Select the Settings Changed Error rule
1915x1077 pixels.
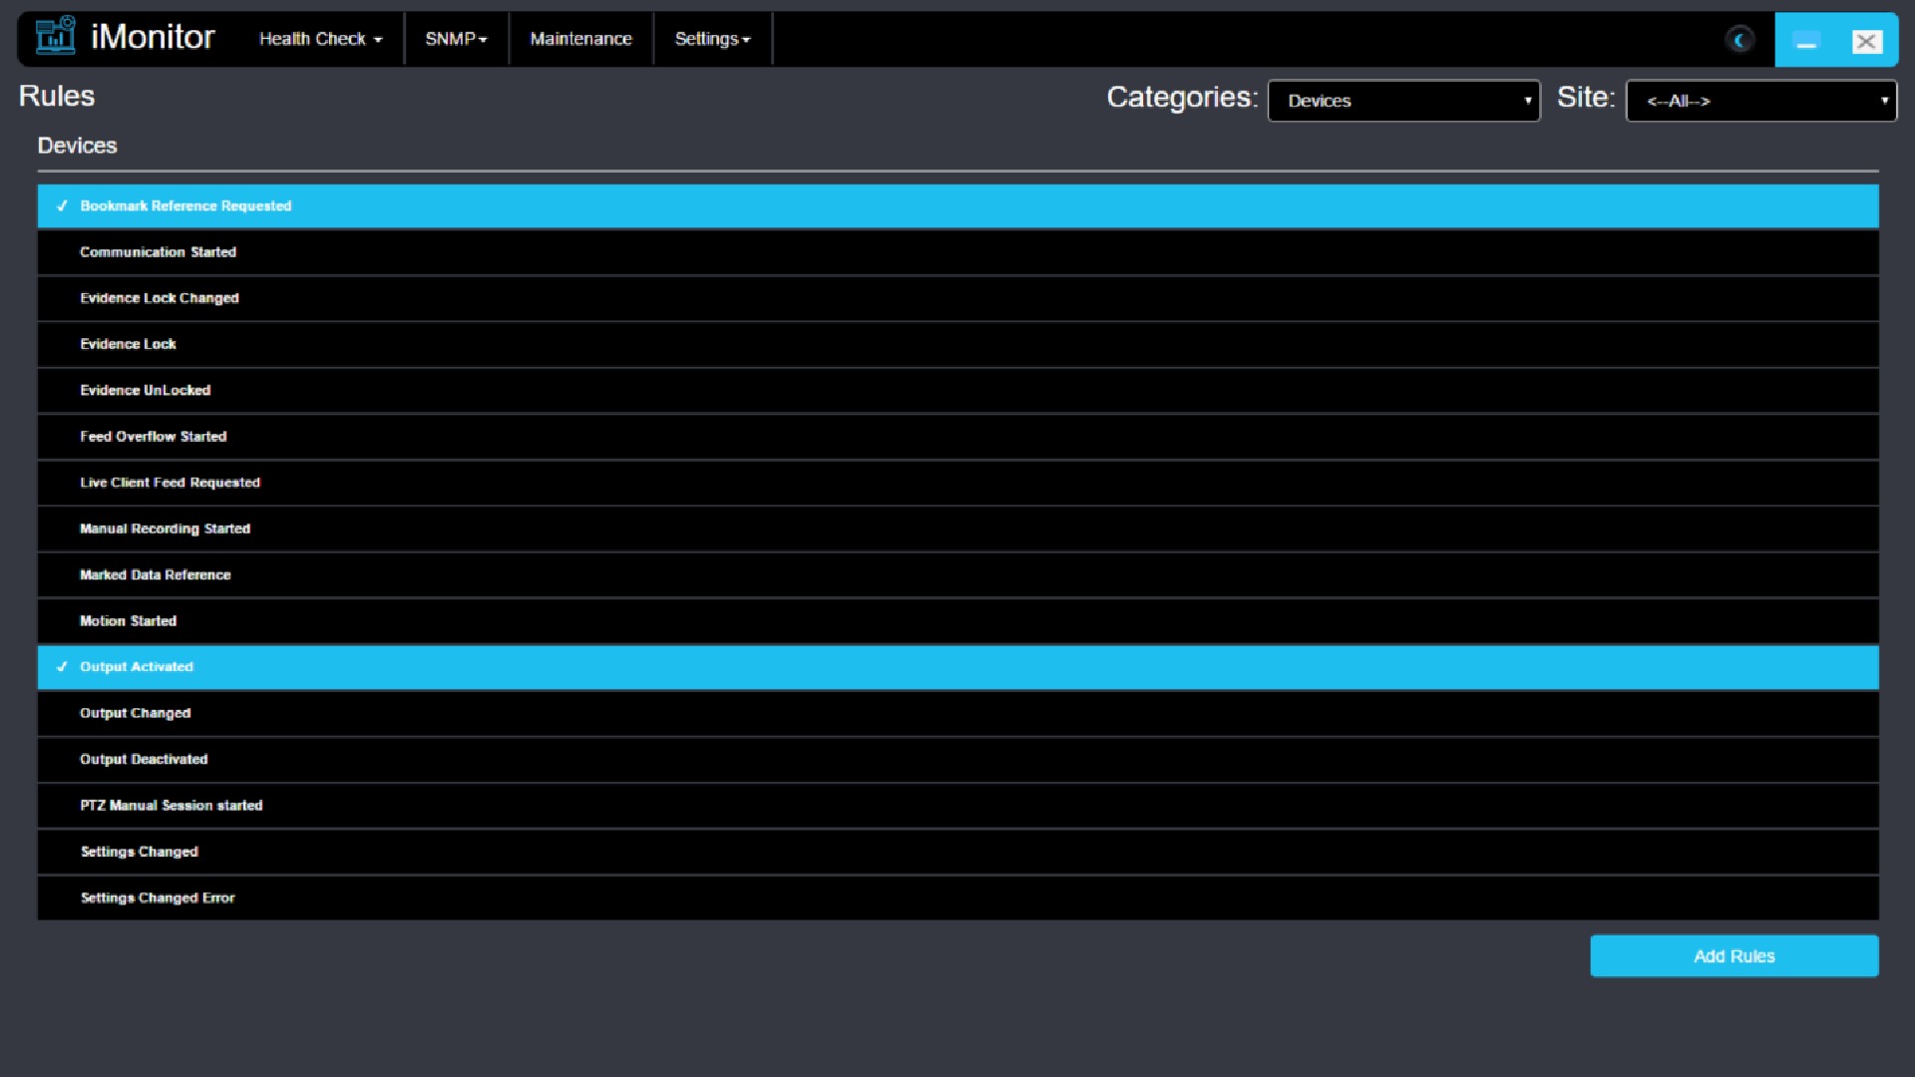957,897
